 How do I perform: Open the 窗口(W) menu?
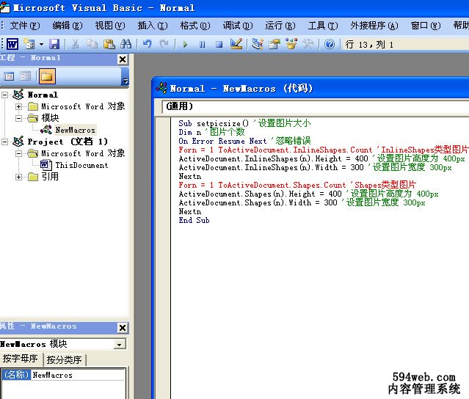[x=426, y=26]
